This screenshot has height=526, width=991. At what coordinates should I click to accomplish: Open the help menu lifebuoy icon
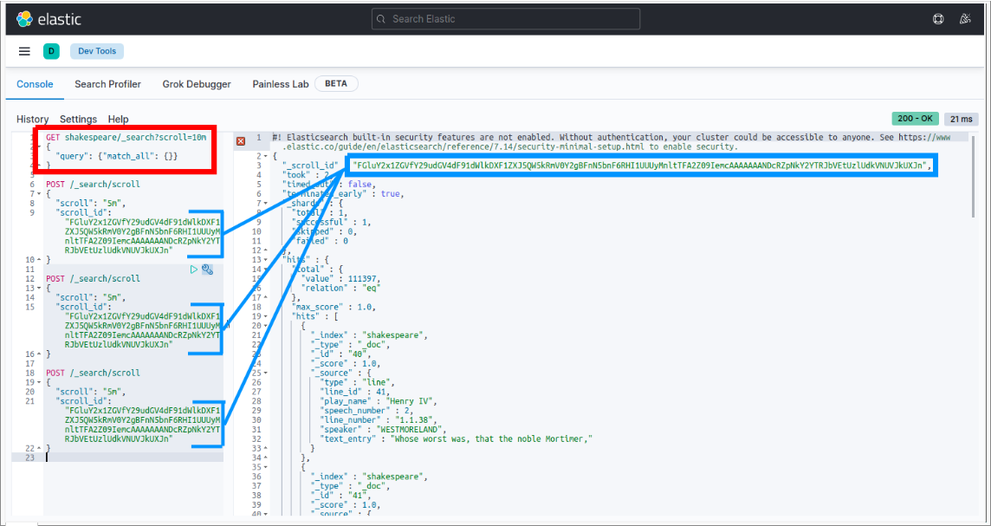coord(938,19)
